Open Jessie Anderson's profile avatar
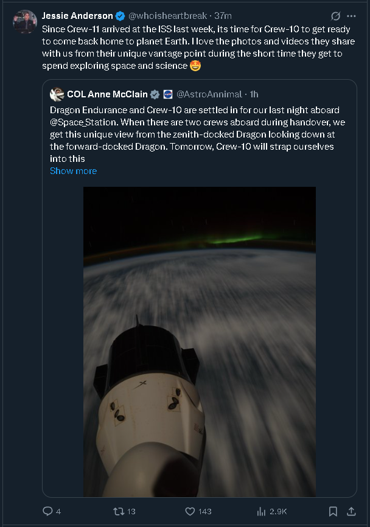 click(x=25, y=22)
